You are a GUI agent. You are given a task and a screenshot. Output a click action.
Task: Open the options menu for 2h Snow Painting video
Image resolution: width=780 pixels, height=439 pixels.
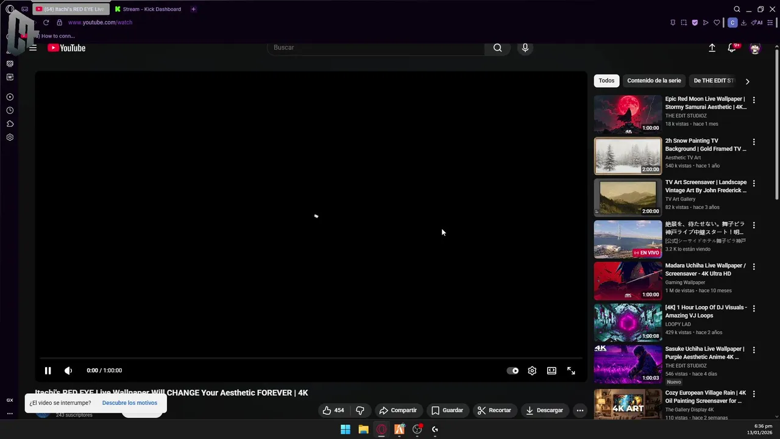[754, 142]
